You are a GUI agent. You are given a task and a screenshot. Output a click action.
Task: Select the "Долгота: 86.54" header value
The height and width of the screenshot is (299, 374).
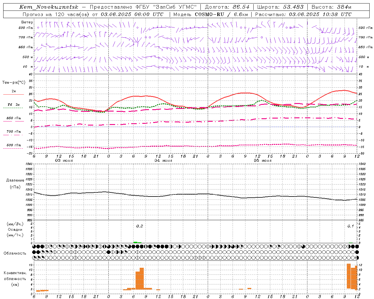(x=227, y=7)
